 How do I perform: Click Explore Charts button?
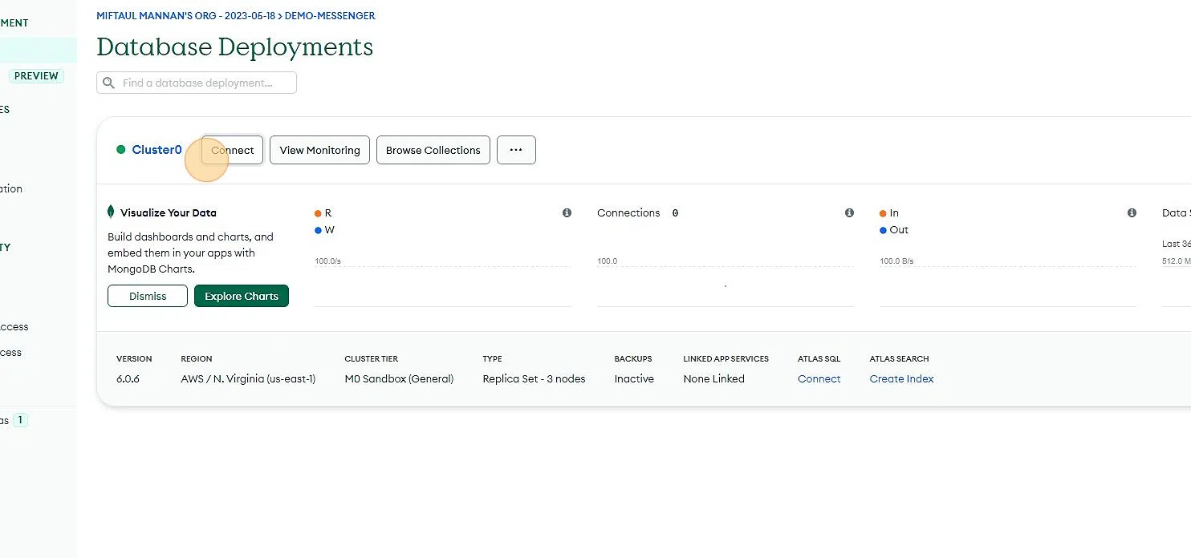pos(242,296)
